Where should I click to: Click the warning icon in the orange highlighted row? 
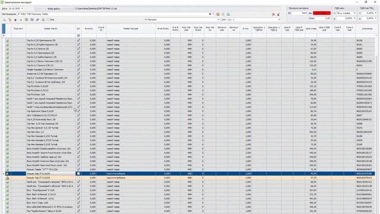(7, 178)
